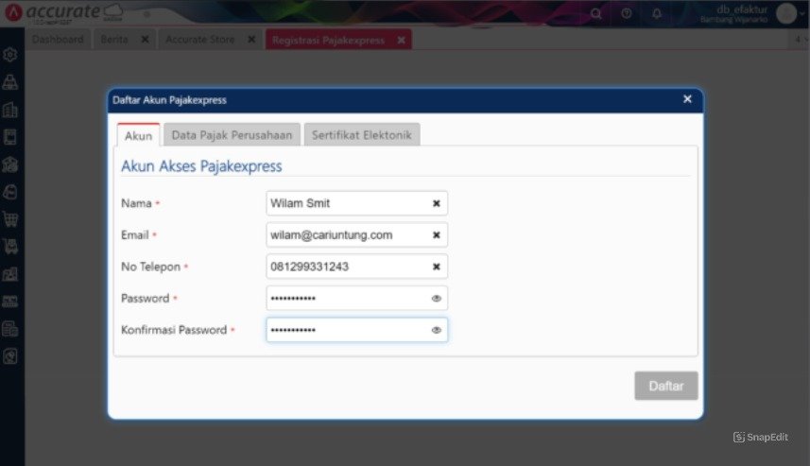Reveal Konfirmasi Password using its eye icon
Image resolution: width=810 pixels, height=466 pixels.
(x=436, y=330)
